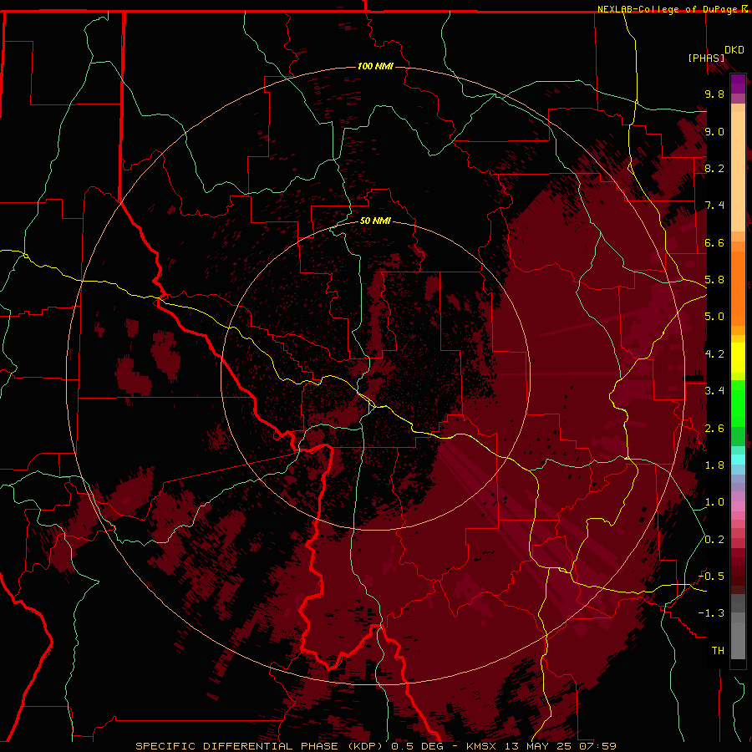Screen dimensions: 752x752
Task: Select the "[PHAS]" units label
Action: click(706, 58)
